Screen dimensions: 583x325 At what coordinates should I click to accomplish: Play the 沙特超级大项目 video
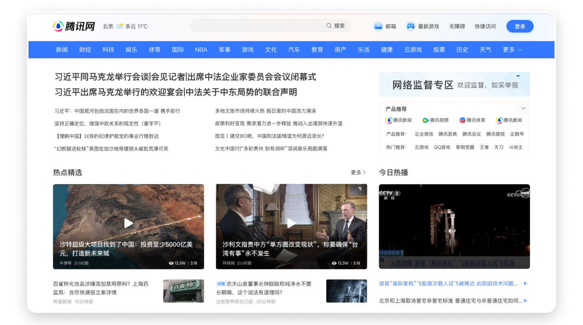[129, 223]
